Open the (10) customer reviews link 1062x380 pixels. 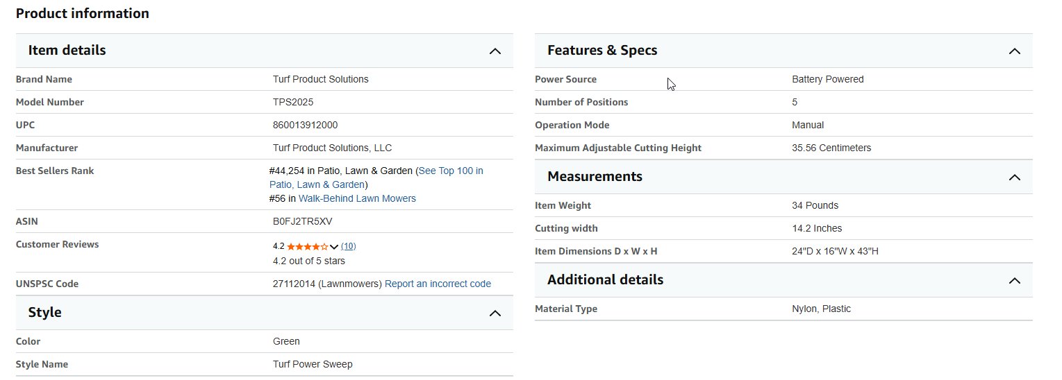coord(349,246)
